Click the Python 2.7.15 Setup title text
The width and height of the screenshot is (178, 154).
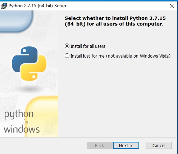click(x=37, y=6)
